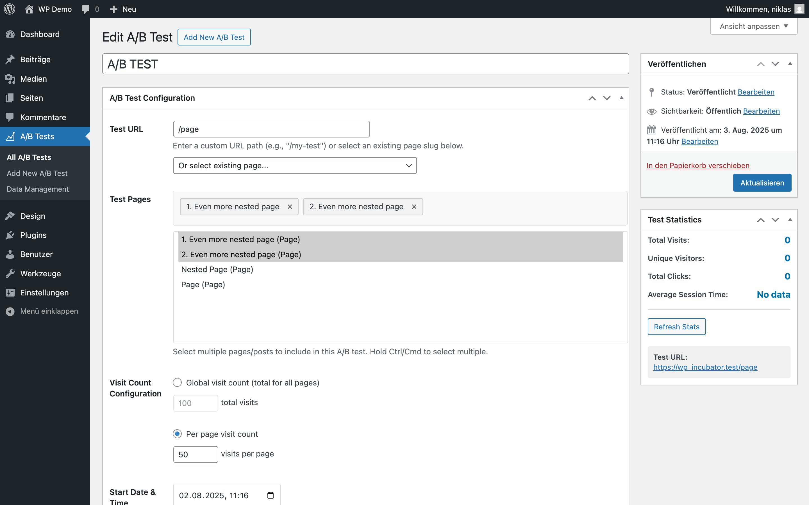Click the WordPress logo icon
This screenshot has height=505, width=809.
coord(9,9)
